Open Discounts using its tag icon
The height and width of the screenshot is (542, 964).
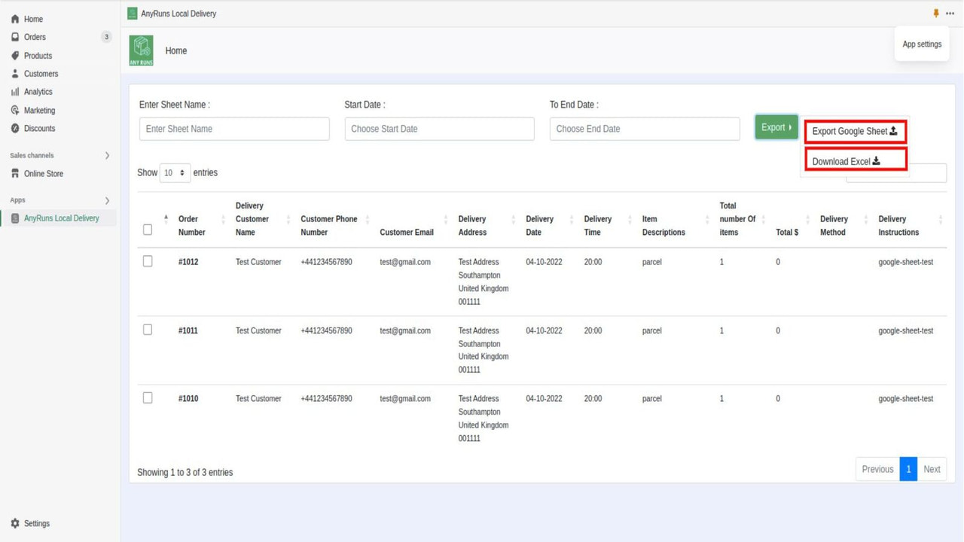click(15, 128)
